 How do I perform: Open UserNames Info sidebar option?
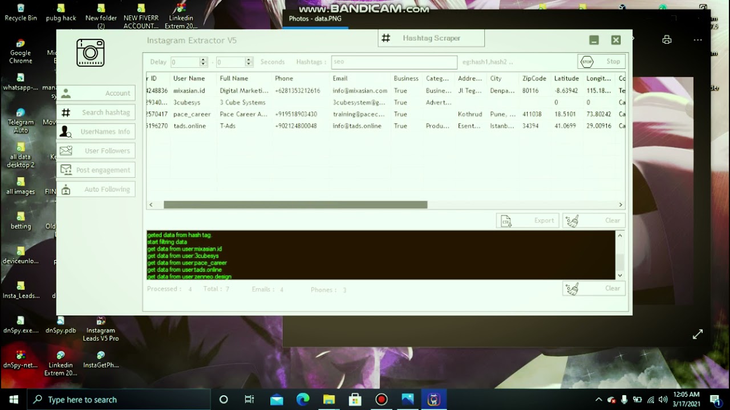point(96,132)
